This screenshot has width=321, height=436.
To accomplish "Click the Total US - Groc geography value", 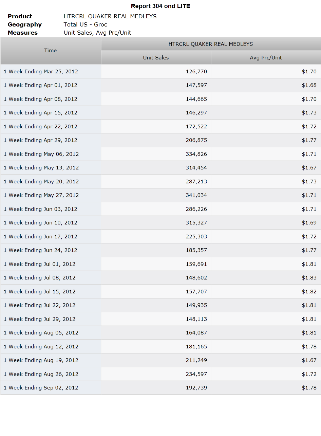I will 86,24.
